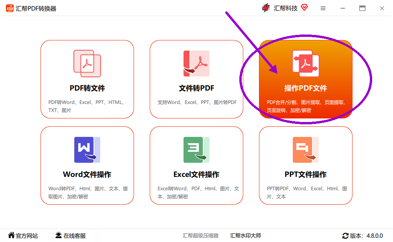This screenshot has height=242, width=393.
Task: Maximize the converter window
Action: click(x=362, y=8)
